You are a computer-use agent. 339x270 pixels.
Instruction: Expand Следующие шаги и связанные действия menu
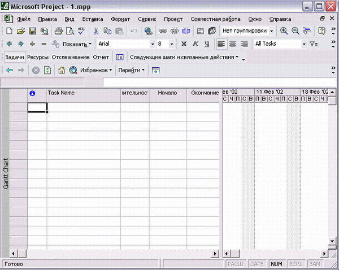coord(184,57)
